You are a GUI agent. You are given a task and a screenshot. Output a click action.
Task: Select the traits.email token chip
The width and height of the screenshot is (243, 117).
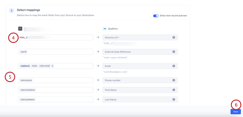(45, 66)
